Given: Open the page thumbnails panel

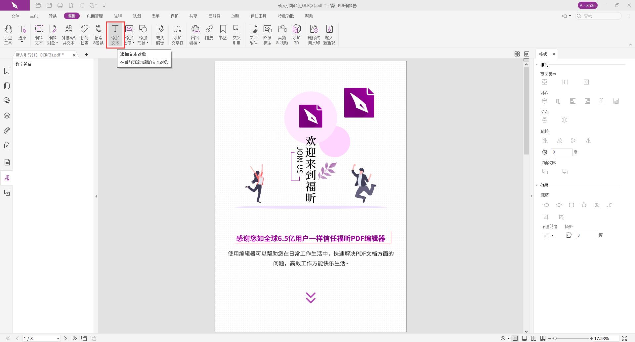Looking at the screenshot, I should (x=7, y=85).
